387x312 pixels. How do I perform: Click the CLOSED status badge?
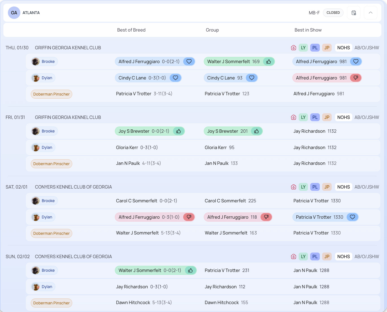point(333,13)
